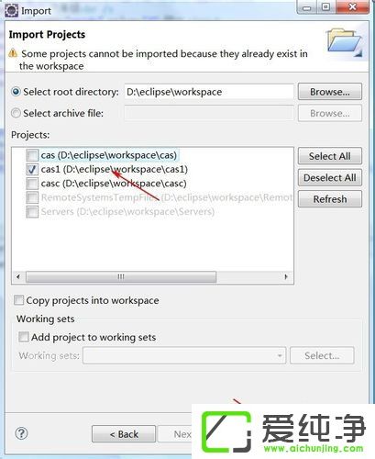
Task: Click the Deselect All button
Action: pos(330,177)
